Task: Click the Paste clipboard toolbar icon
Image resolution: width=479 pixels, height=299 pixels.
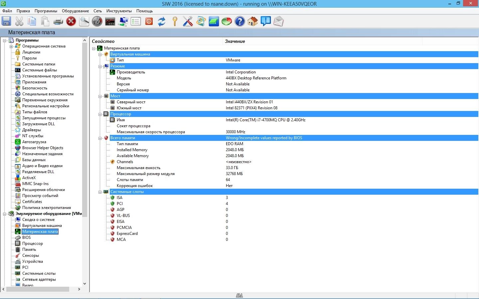Action: pyautogui.click(x=45, y=21)
